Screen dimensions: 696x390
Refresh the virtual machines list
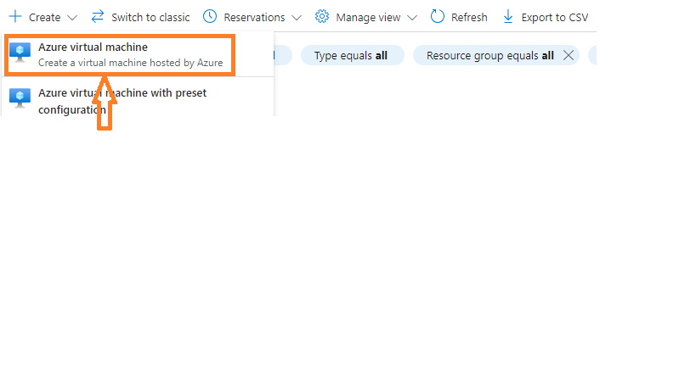coord(469,17)
